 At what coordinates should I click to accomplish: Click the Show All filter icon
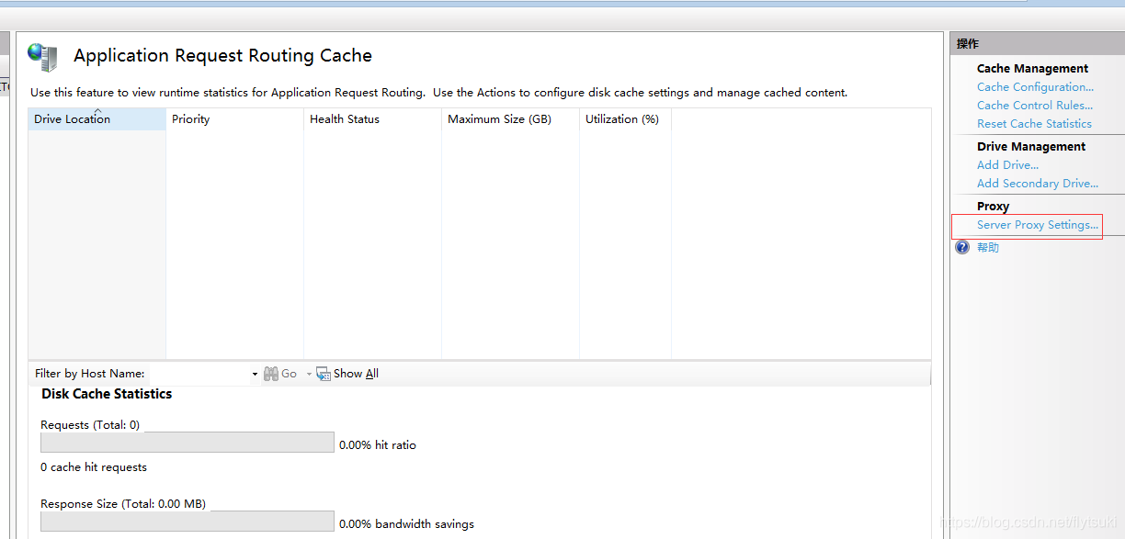[x=323, y=374]
